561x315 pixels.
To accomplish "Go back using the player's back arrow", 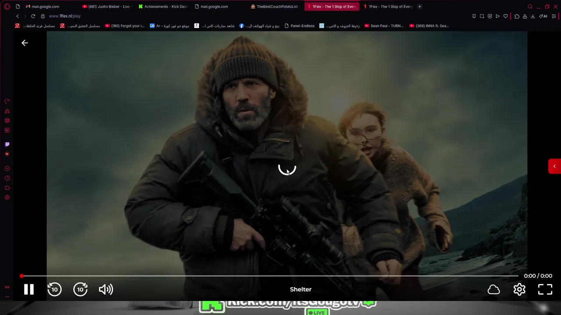I will (x=25, y=43).
